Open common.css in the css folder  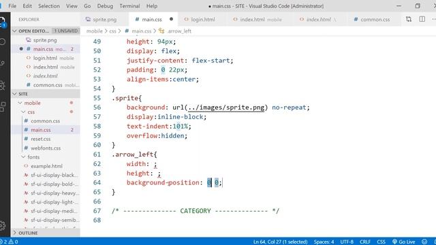tap(46, 121)
